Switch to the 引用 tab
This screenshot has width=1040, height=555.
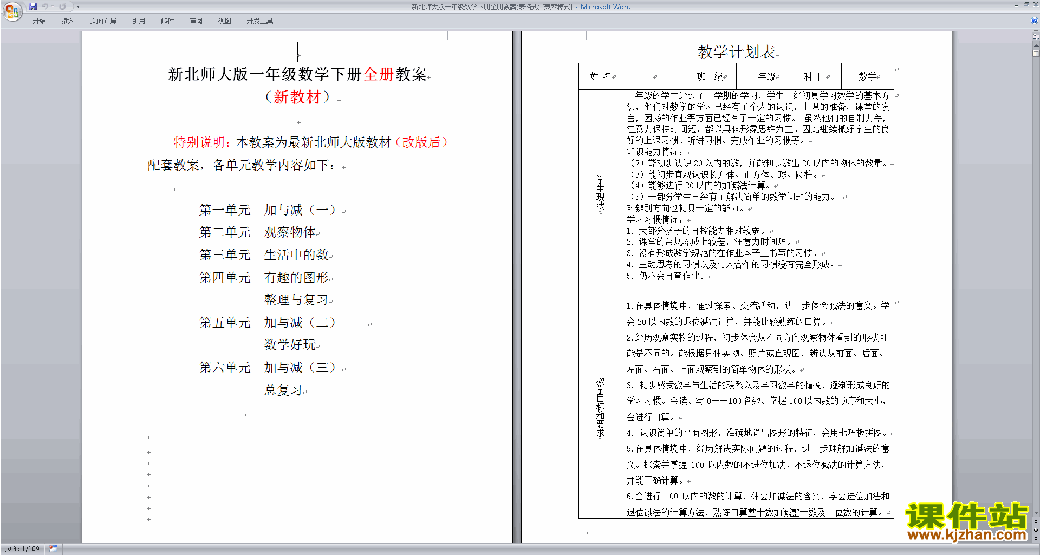139,21
